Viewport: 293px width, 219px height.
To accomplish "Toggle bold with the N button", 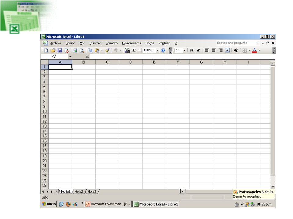I will [x=192, y=50].
